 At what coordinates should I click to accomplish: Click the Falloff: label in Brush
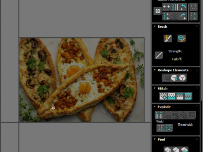coord(177,59)
